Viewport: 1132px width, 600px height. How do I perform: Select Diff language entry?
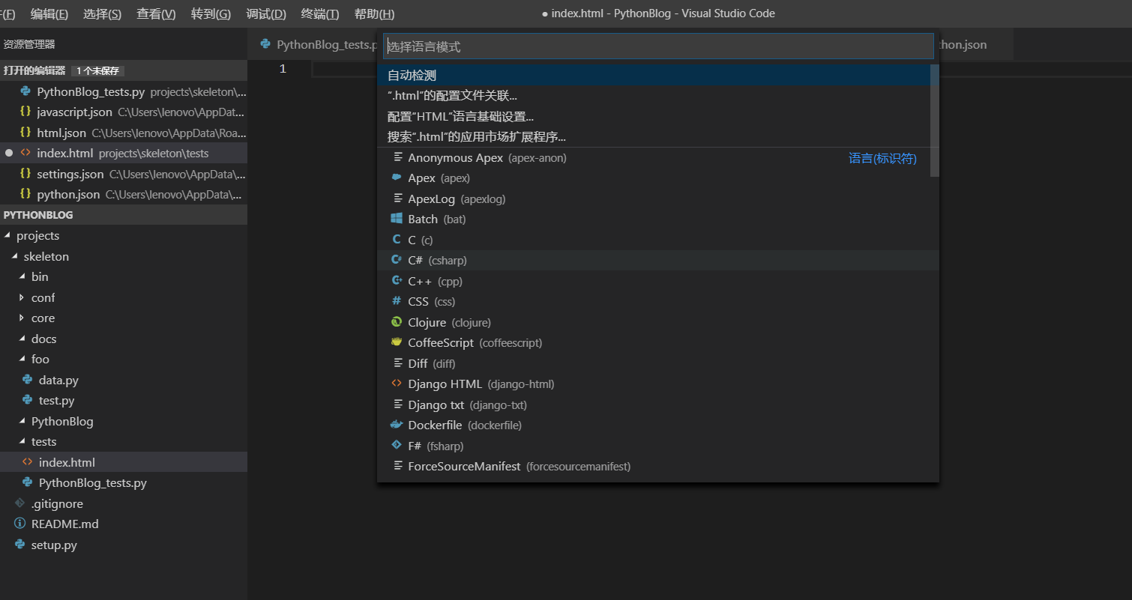click(657, 363)
